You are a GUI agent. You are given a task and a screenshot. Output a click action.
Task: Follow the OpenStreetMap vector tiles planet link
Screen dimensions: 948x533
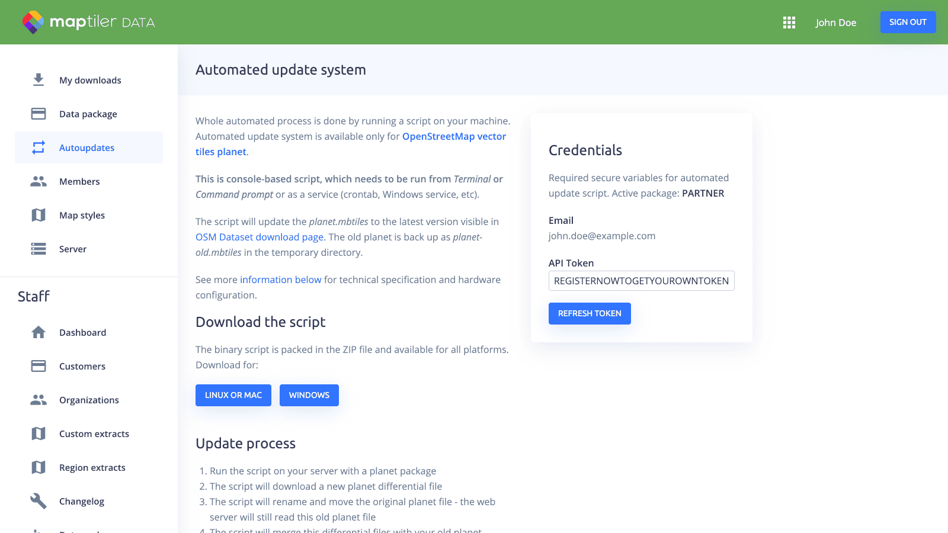[x=453, y=136]
